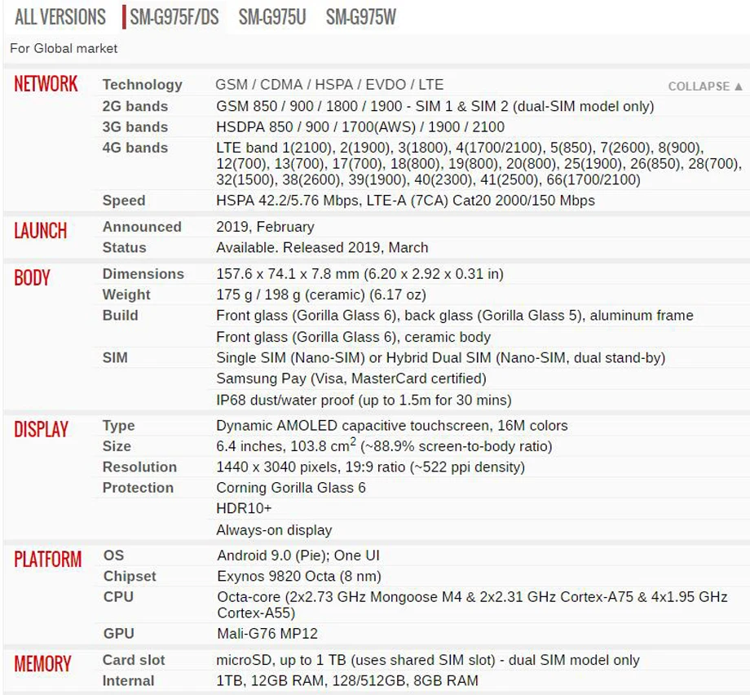750x695 pixels.
Task: Click the Announced label
Action: pyautogui.click(x=142, y=227)
